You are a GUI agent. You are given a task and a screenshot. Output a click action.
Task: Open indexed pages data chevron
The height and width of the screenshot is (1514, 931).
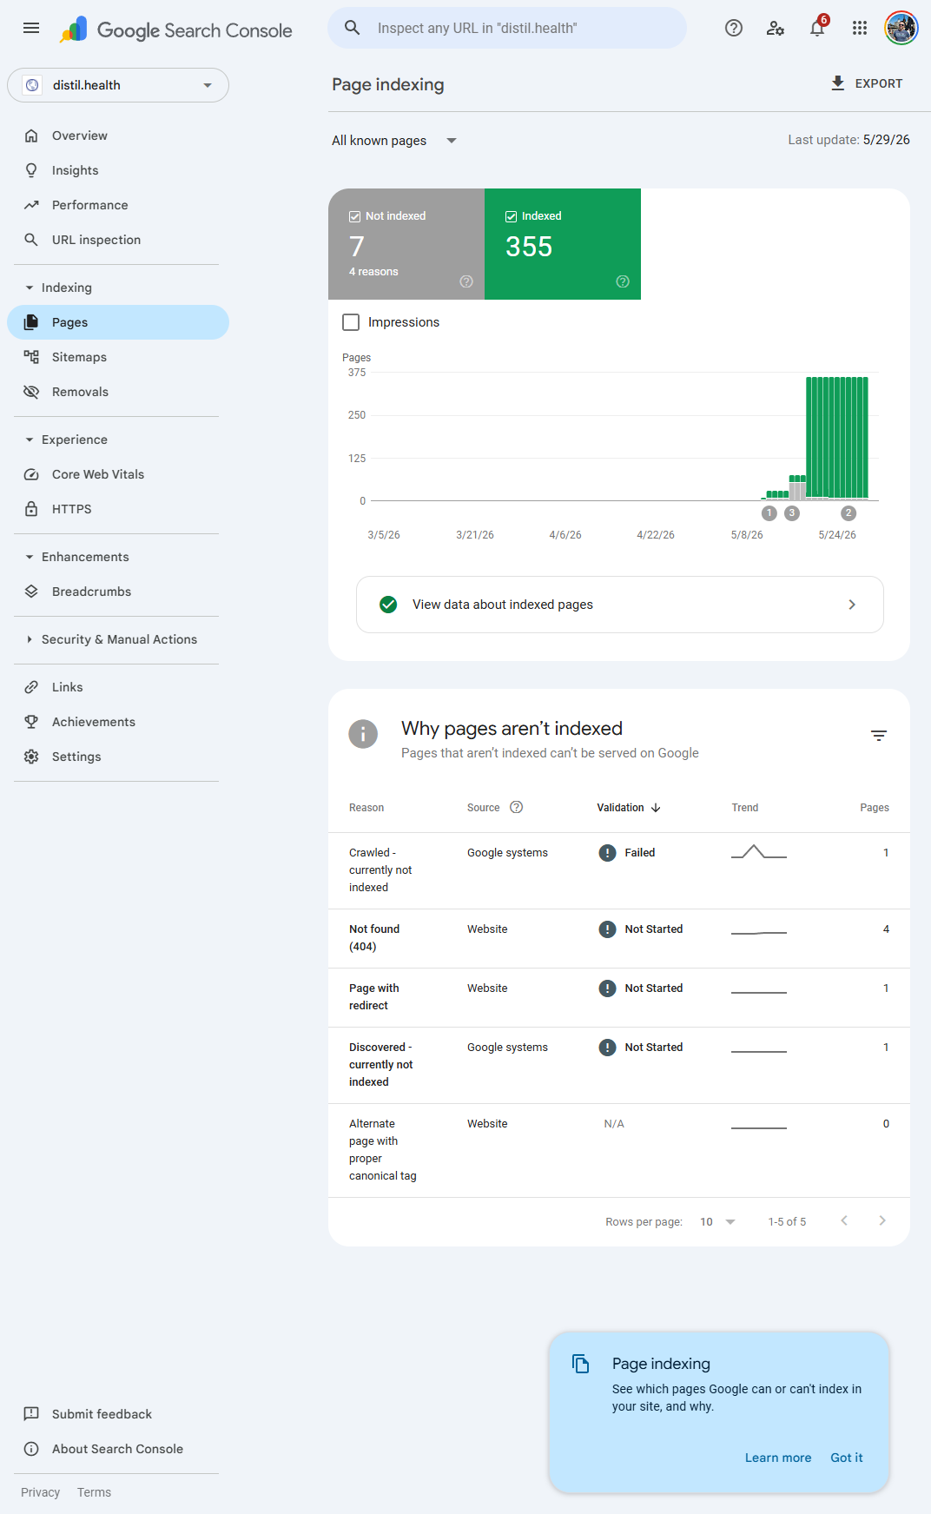852,605
